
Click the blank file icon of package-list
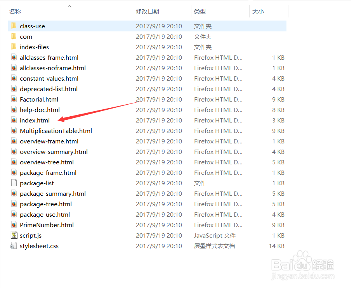14,183
